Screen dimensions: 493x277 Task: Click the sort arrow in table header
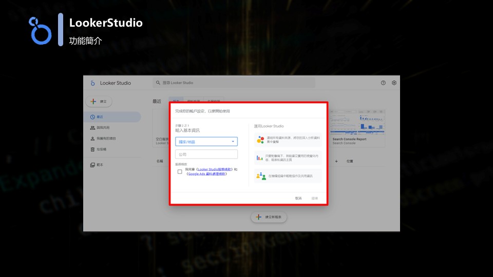(x=336, y=161)
